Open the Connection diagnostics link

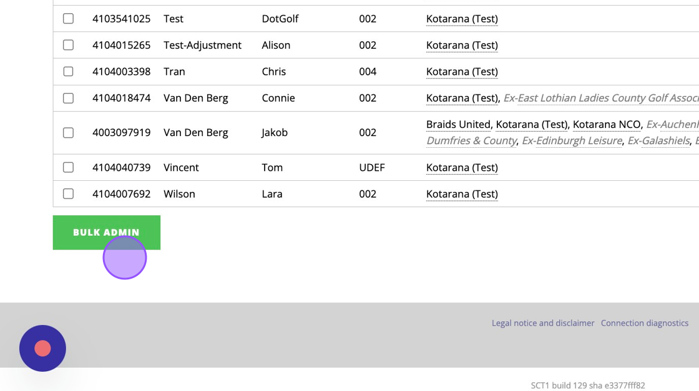pos(645,323)
